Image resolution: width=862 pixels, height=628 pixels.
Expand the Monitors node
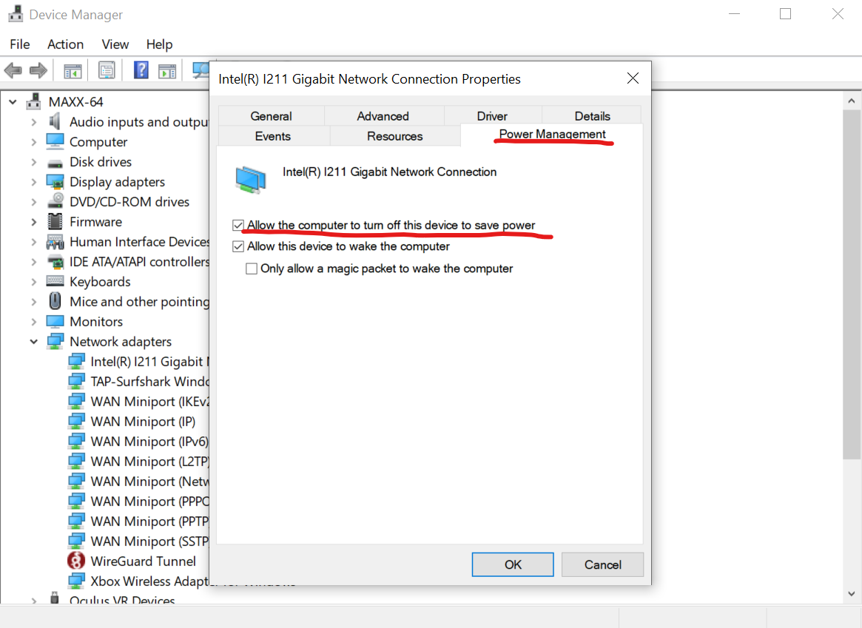coord(33,322)
